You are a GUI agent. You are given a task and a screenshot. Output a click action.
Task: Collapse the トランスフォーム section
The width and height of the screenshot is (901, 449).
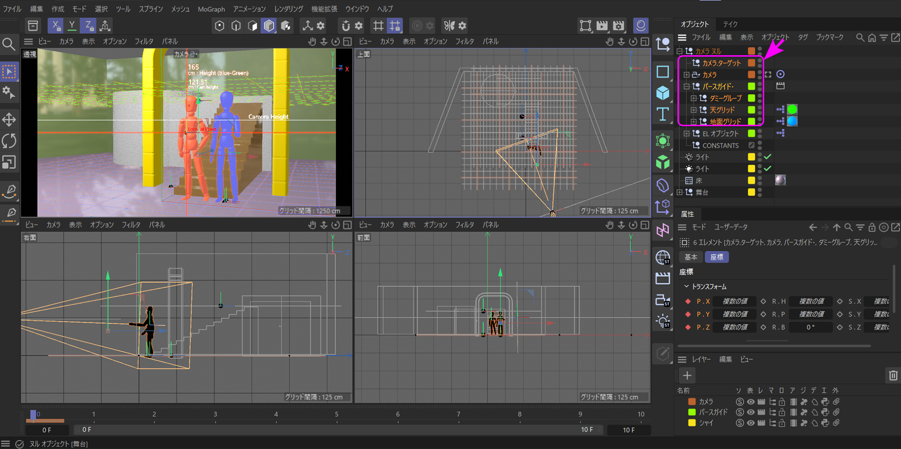click(x=686, y=287)
